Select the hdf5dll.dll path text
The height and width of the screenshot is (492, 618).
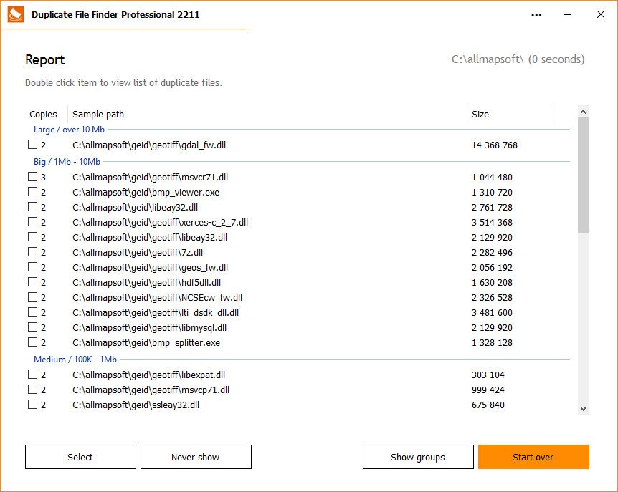pyautogui.click(x=147, y=282)
